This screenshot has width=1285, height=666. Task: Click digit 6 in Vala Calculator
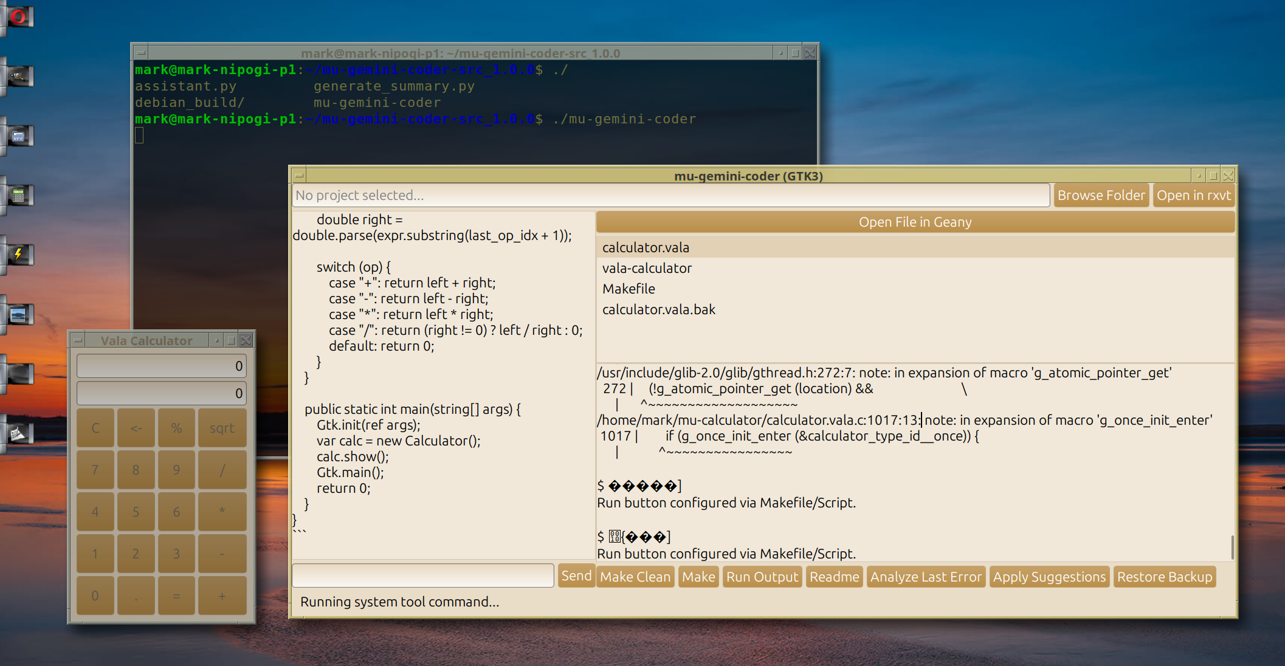pos(176,512)
